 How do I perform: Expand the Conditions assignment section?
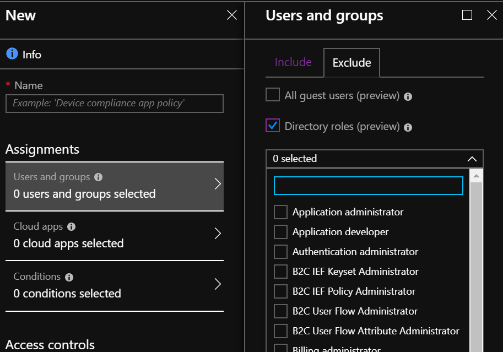point(218,284)
